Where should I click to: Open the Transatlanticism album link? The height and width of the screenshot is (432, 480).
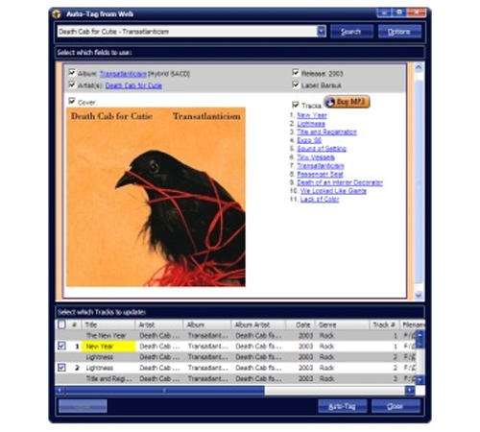(x=123, y=74)
